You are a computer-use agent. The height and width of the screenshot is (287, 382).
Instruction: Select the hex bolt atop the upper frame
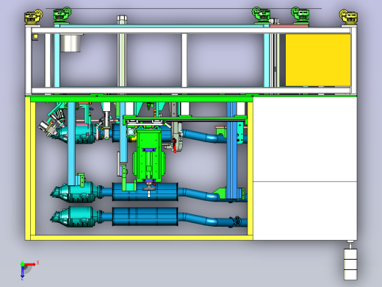pos(122,20)
